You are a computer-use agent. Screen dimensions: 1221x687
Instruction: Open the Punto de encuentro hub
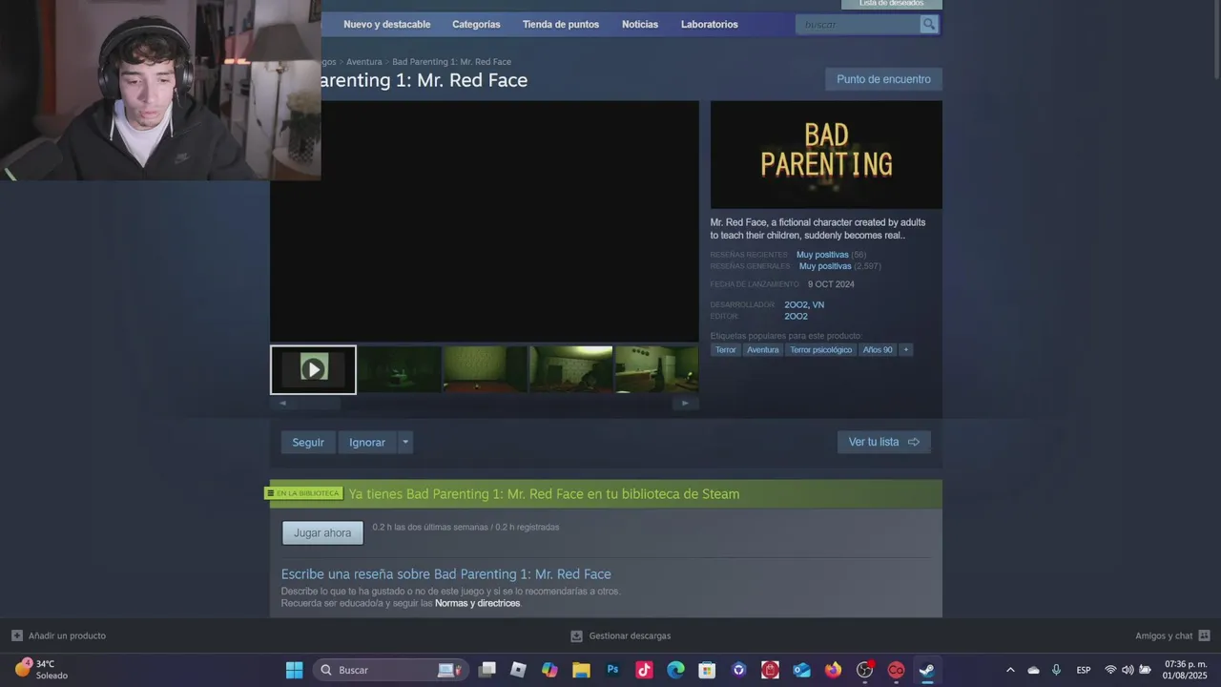883,79
